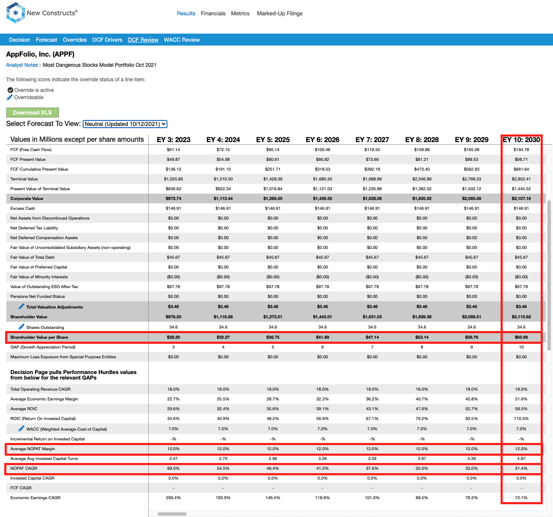Open the Select Forecast To View dropdown
The height and width of the screenshot is (517, 553).
pos(125,124)
